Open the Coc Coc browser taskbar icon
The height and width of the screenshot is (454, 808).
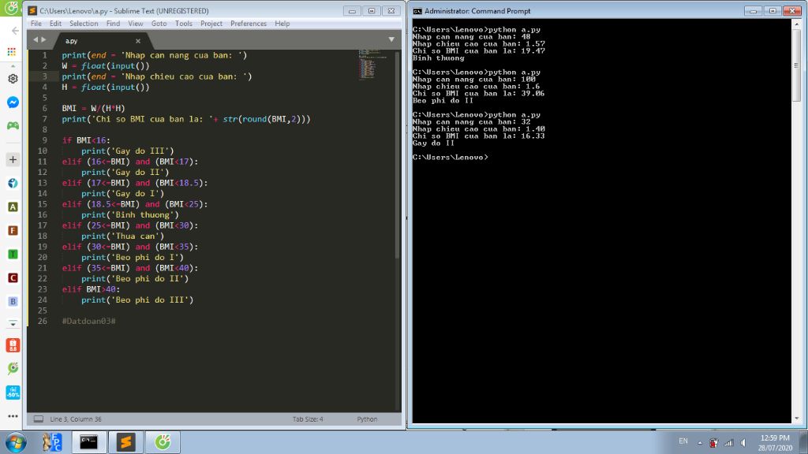pos(163,442)
